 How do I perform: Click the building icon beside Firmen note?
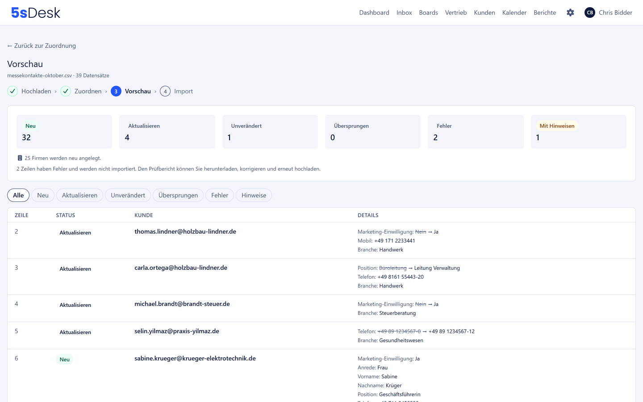20,158
